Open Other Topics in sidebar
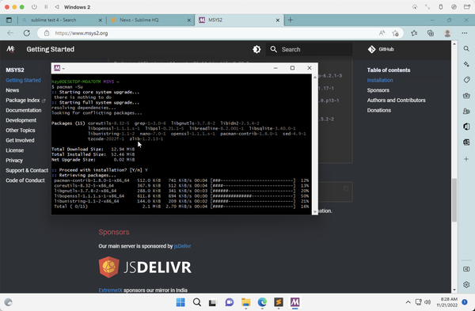 coord(21,131)
